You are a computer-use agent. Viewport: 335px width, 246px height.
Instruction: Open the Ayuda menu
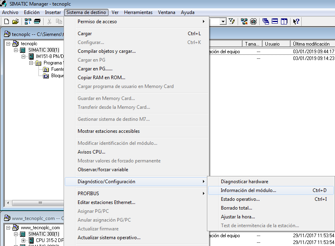point(187,12)
